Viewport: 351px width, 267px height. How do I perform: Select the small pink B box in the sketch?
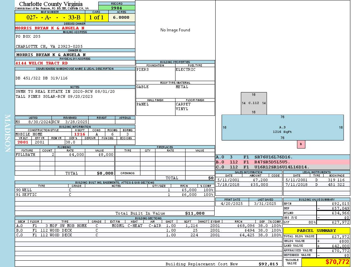(x=301, y=144)
